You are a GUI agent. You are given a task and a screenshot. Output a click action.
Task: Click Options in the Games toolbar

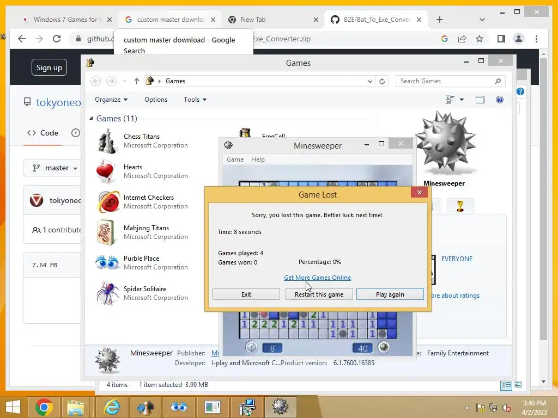pyautogui.click(x=156, y=100)
